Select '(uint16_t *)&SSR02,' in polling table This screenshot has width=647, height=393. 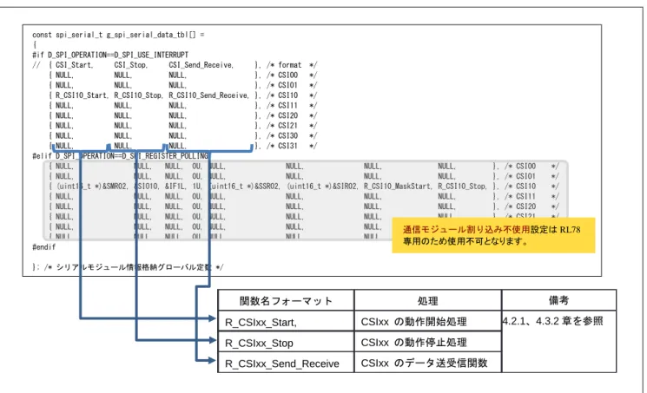click(x=245, y=187)
